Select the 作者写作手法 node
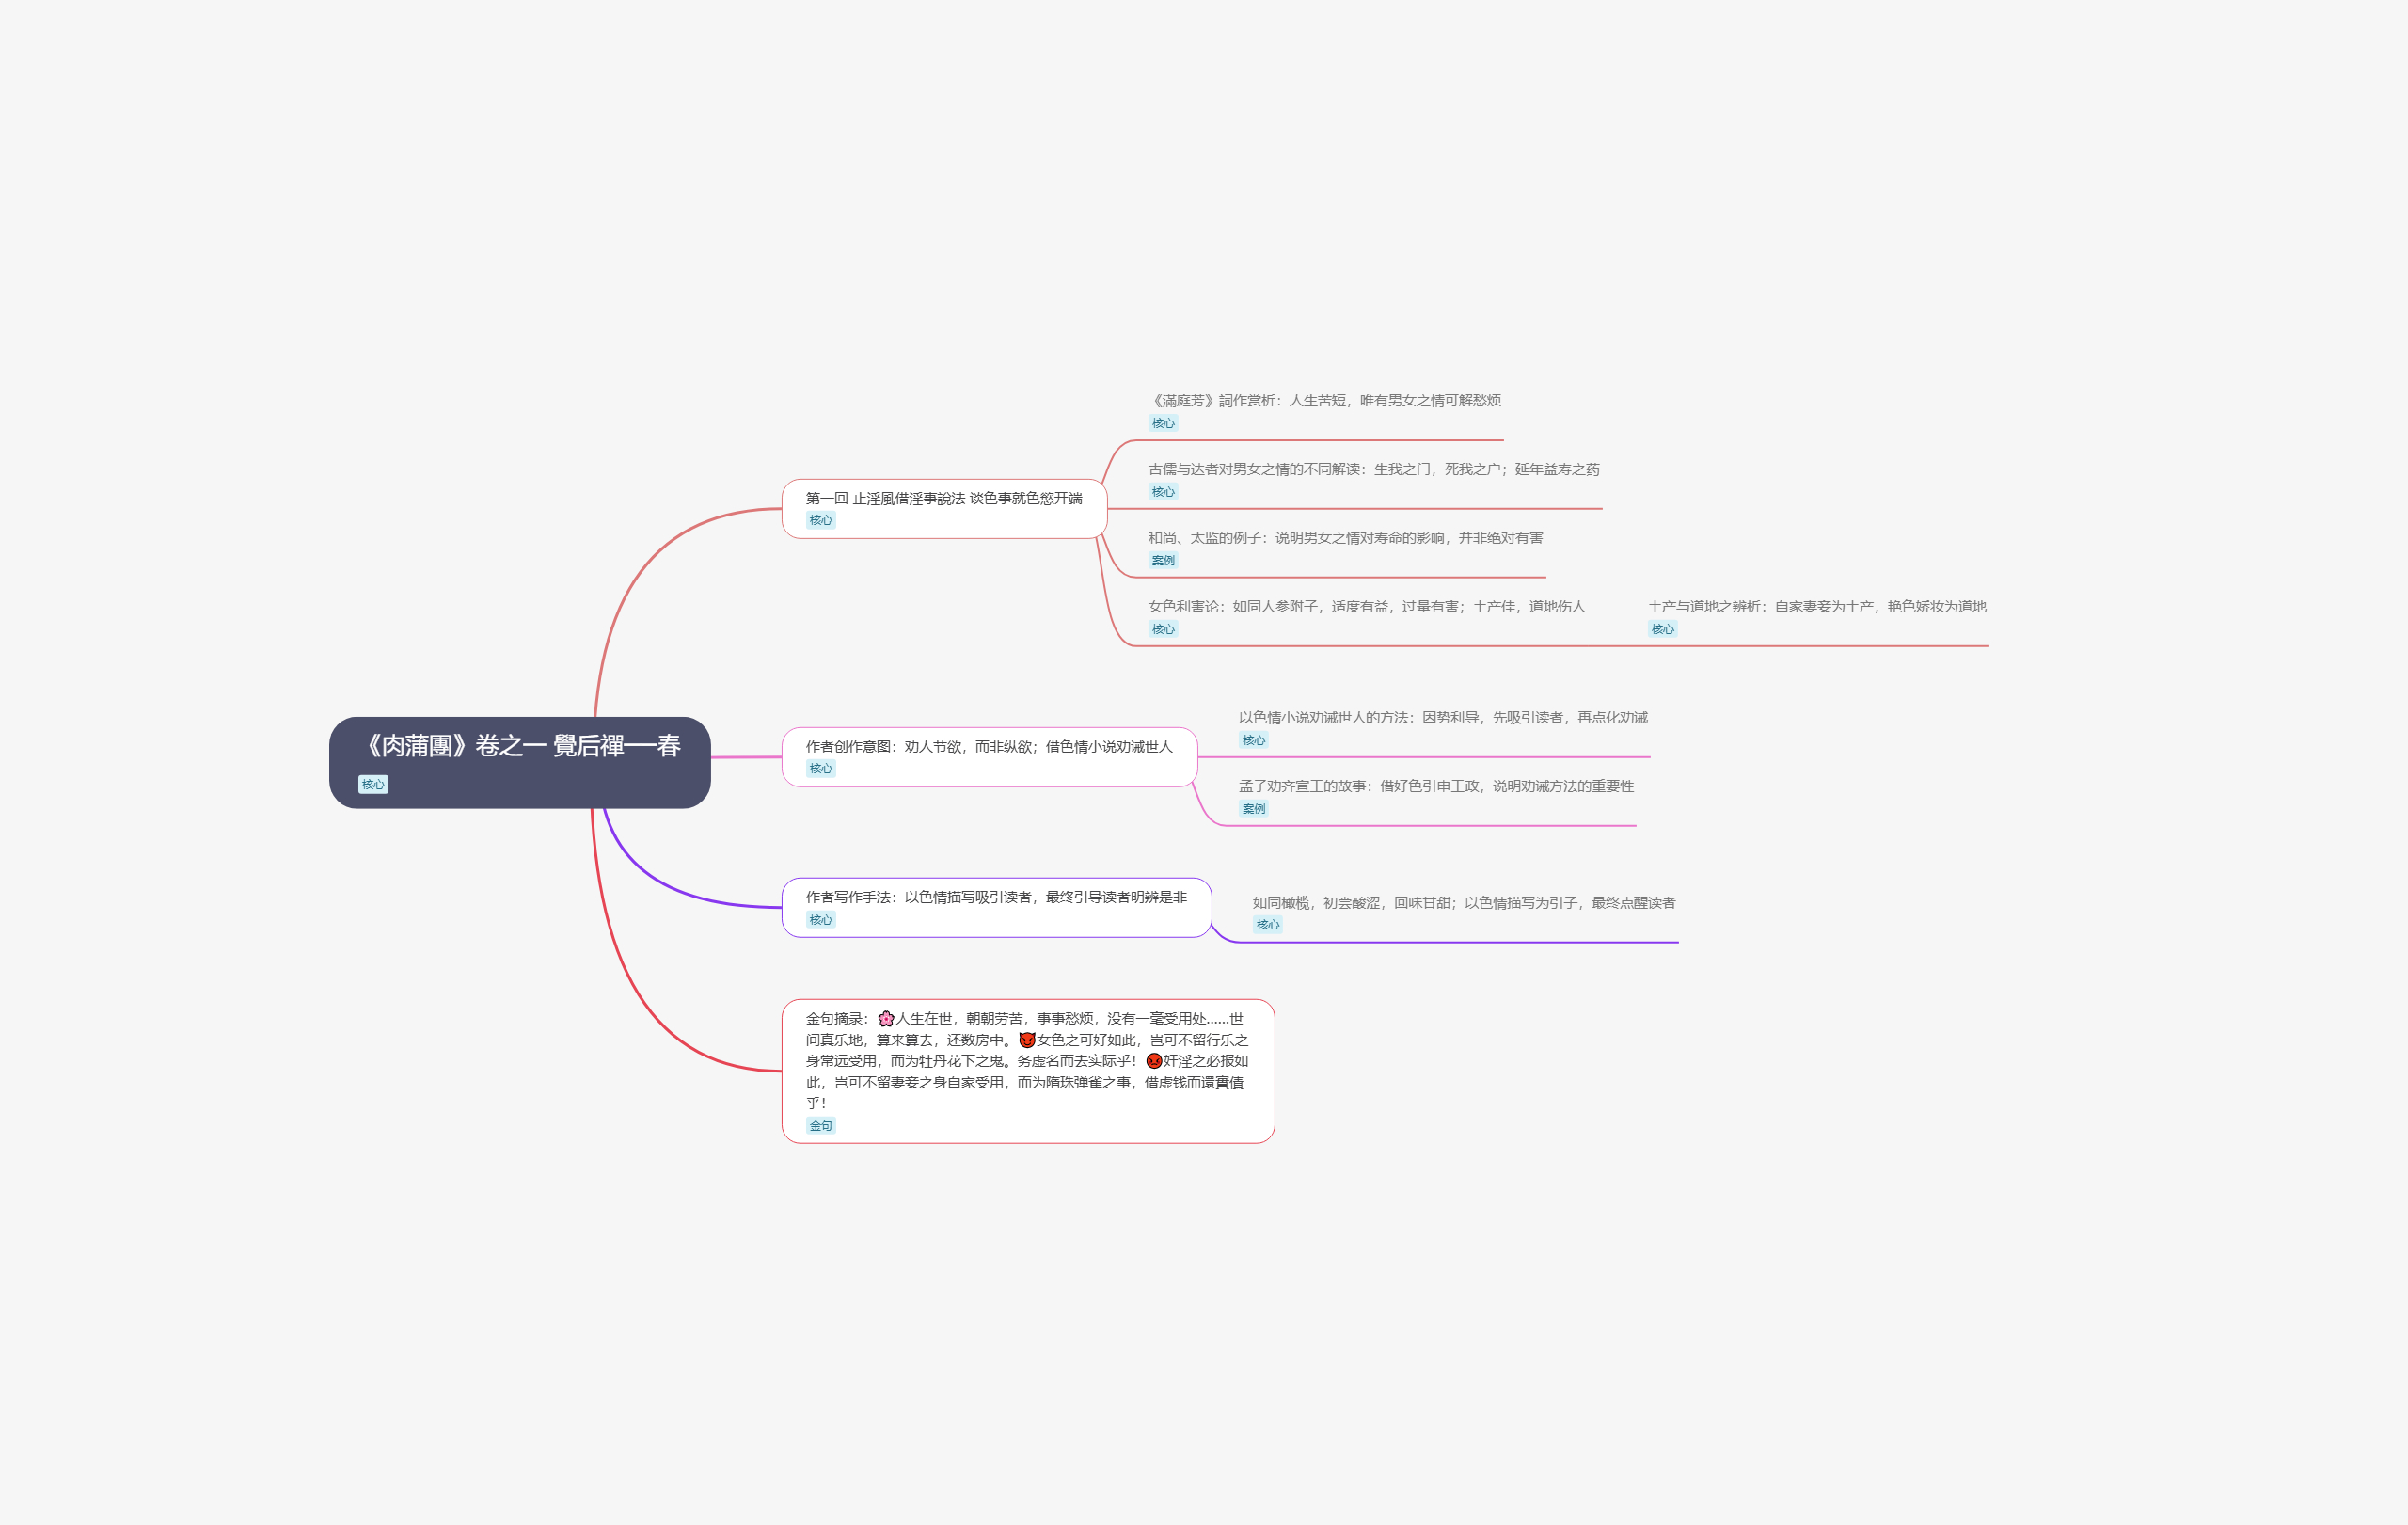The image size is (2408, 1525). (995, 897)
